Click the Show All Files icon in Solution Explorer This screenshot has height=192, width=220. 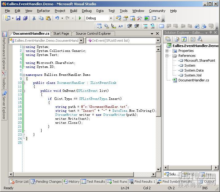coord(177,39)
